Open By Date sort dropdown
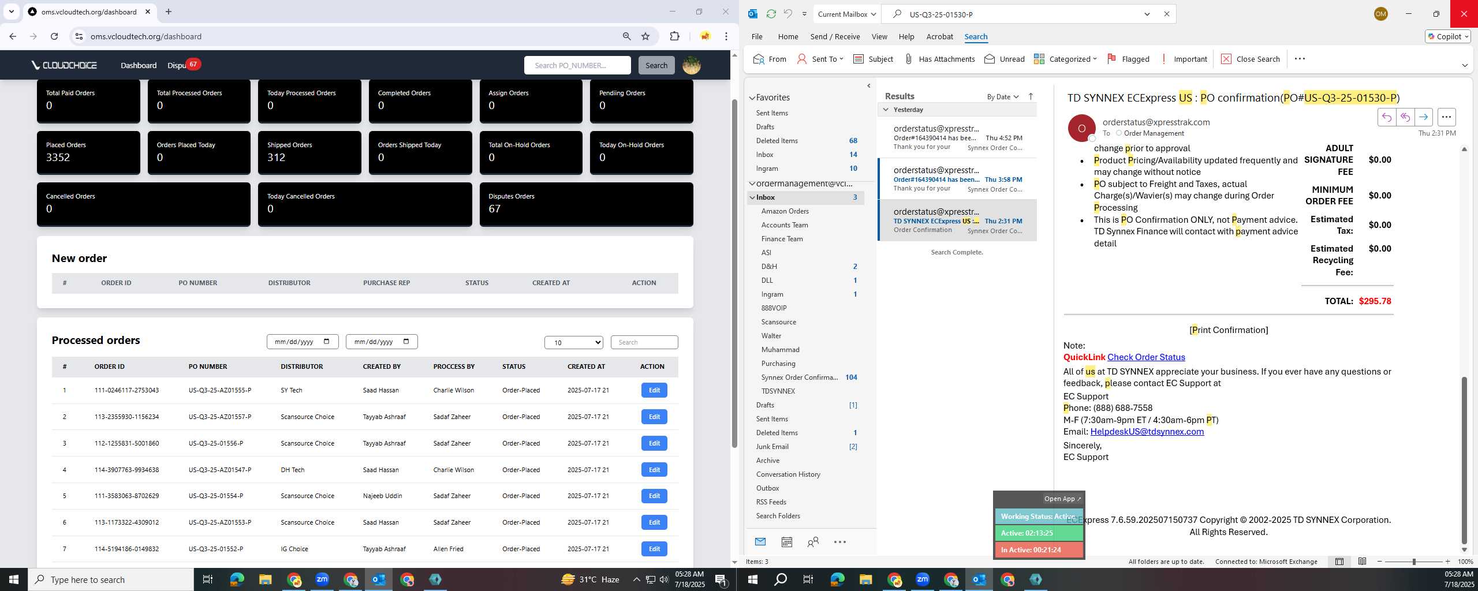This screenshot has height=591, width=1478. (1003, 96)
